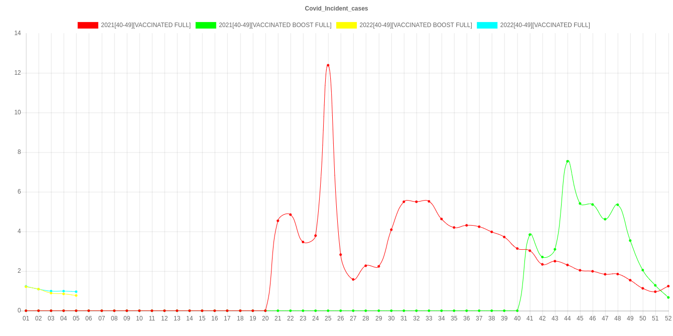The height and width of the screenshot is (336, 673).
Task: Toggle the 2021[40-49][VACCINATED FULL] legend label
Action: point(146,25)
